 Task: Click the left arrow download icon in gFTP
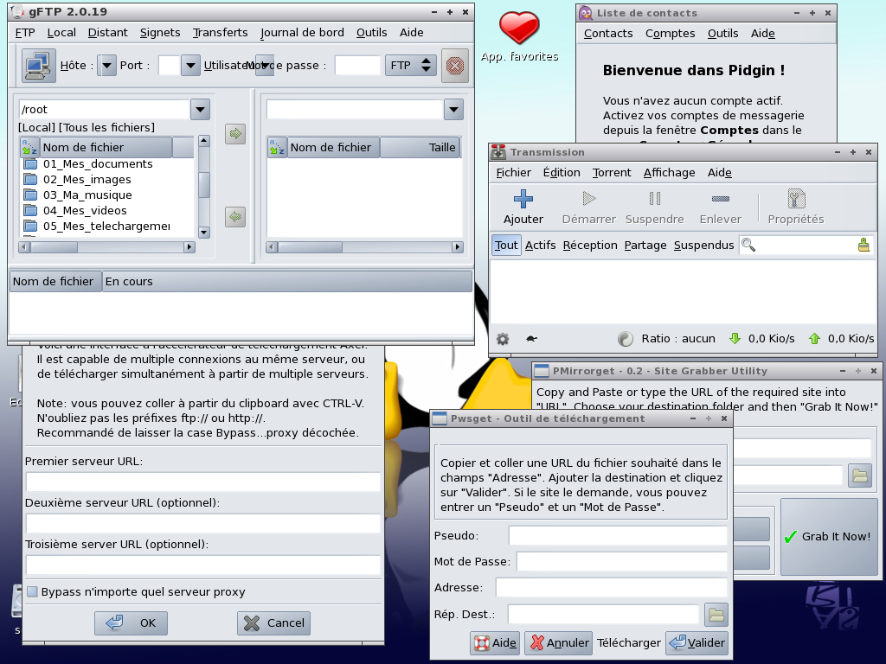(x=235, y=216)
